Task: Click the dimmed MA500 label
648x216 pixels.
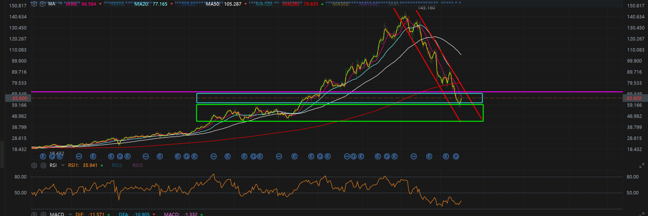Action: [x=341, y=4]
